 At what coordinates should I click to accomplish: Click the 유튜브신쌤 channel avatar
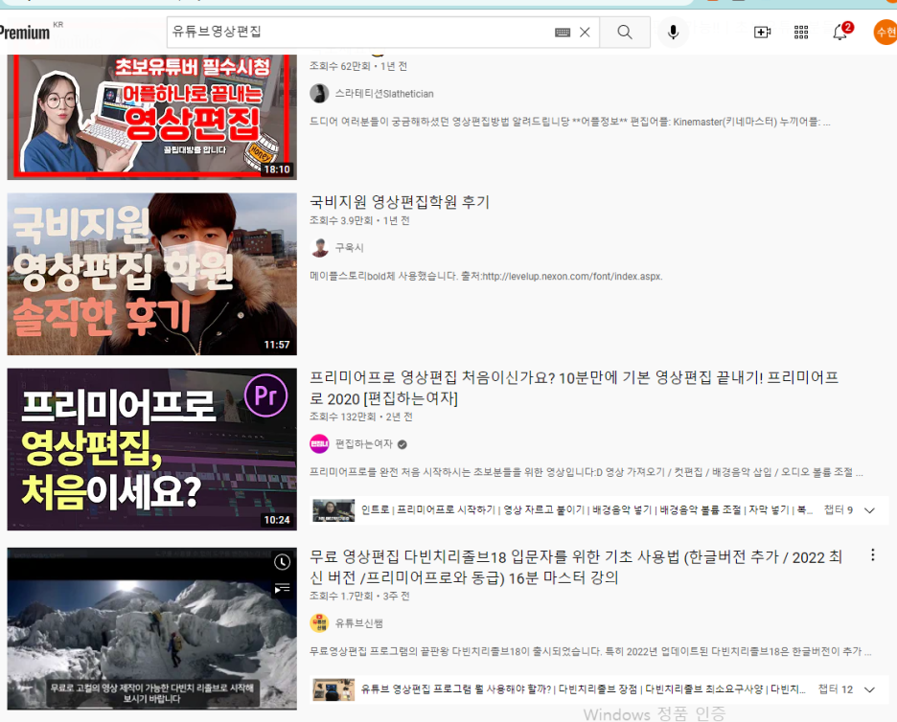click(x=319, y=623)
